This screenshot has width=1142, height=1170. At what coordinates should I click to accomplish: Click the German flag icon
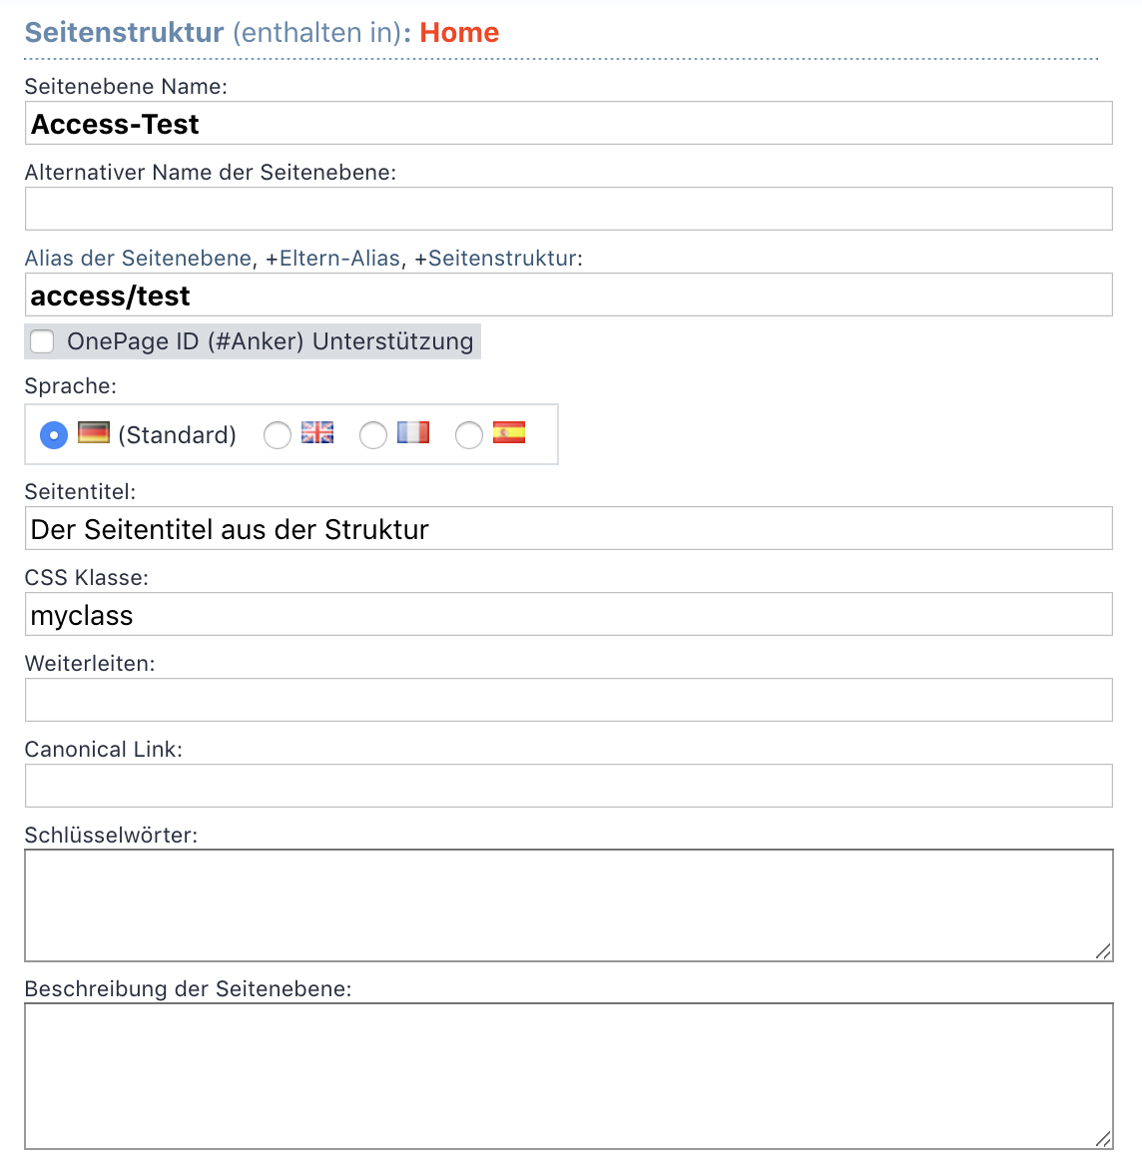(x=93, y=433)
